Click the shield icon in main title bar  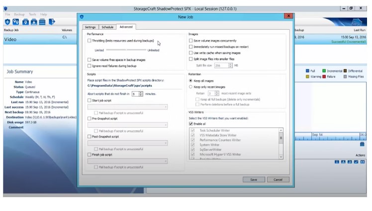click(x=5, y=9)
